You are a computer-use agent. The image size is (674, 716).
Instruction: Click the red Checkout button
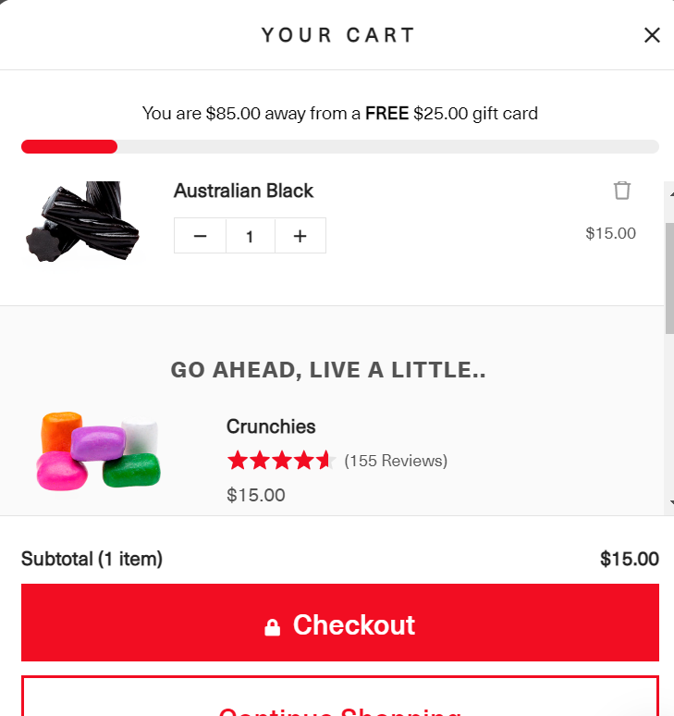340,623
